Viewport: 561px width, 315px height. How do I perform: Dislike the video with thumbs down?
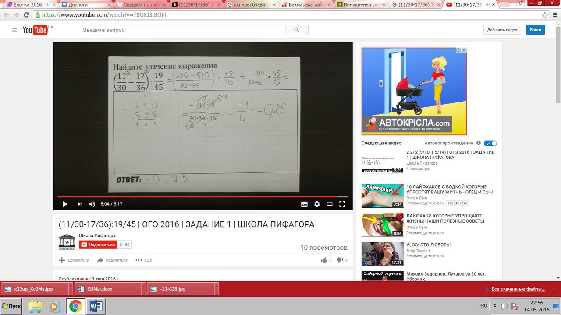pyautogui.click(x=340, y=260)
